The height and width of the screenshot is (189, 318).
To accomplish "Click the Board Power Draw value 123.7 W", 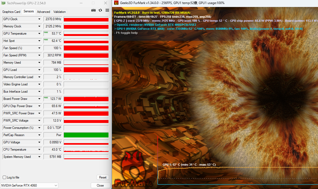I will 53,99.
